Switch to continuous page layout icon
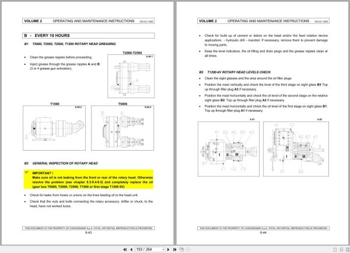 pos(341,249)
